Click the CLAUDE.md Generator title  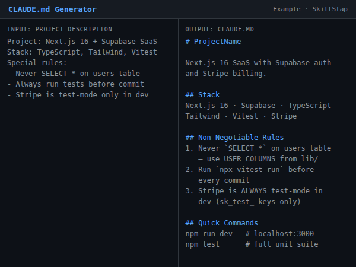(52, 9)
